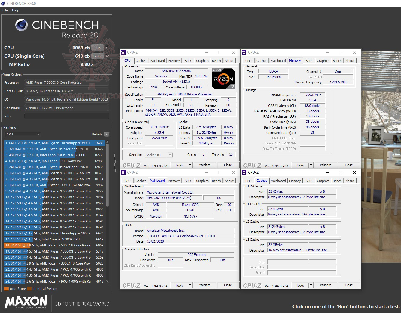The height and width of the screenshot is (313, 401).
Task: Switch to the Memory tab in the Mainboard tab window
Action: pyautogui.click(x=174, y=181)
